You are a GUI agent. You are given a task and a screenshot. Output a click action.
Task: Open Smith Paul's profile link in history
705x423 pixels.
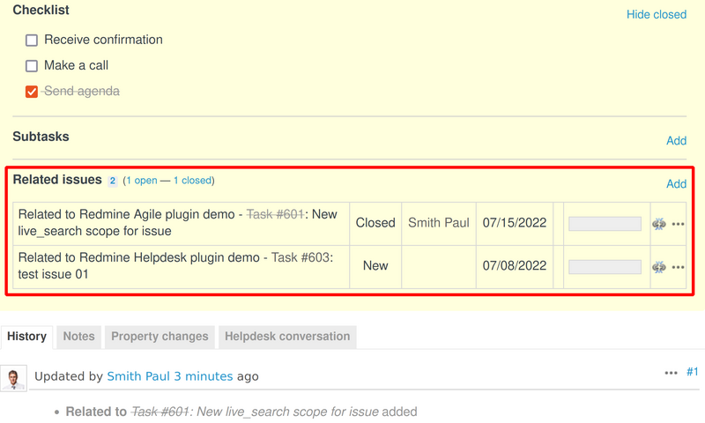(138, 376)
